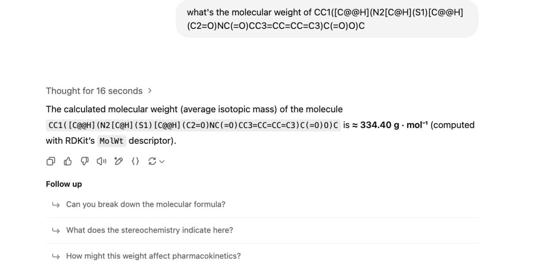Copy the response with the copy icon

pos(50,161)
